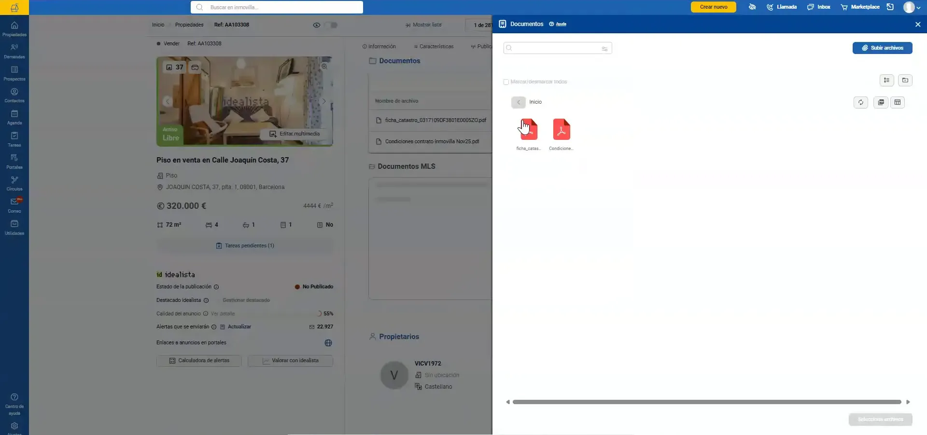Image resolution: width=927 pixels, height=435 pixels.
Task: Click the Crear nuevo button
Action: tap(714, 7)
